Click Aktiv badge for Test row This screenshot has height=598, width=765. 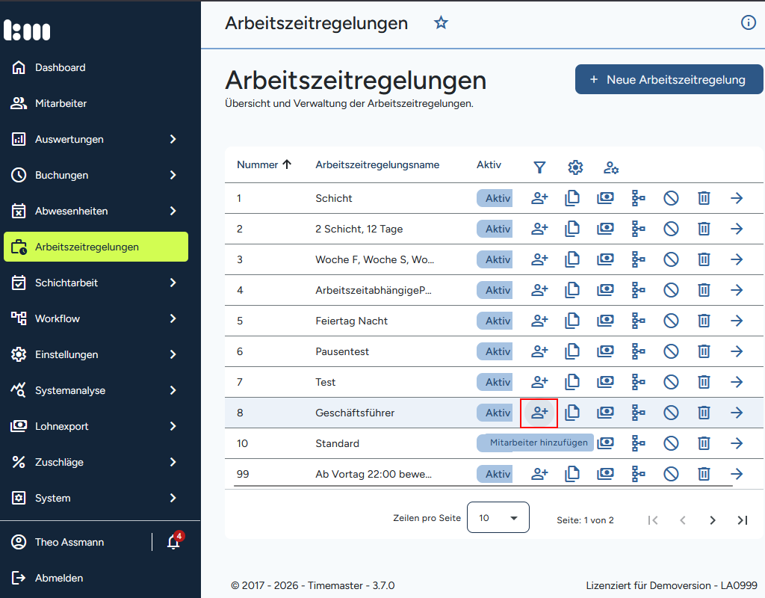(495, 382)
